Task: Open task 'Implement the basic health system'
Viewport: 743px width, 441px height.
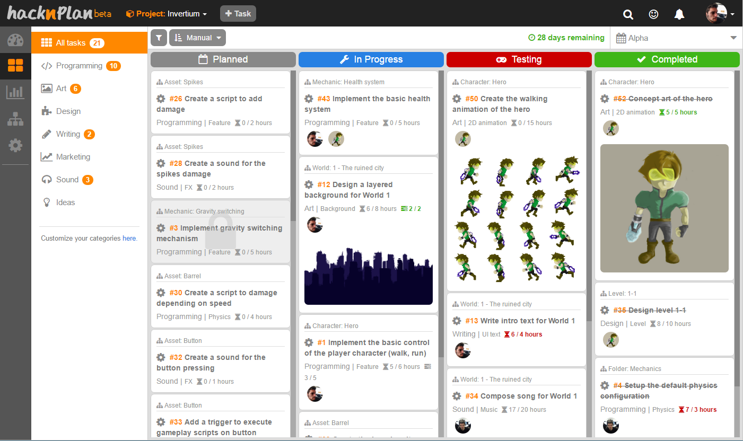Action: coord(368,104)
